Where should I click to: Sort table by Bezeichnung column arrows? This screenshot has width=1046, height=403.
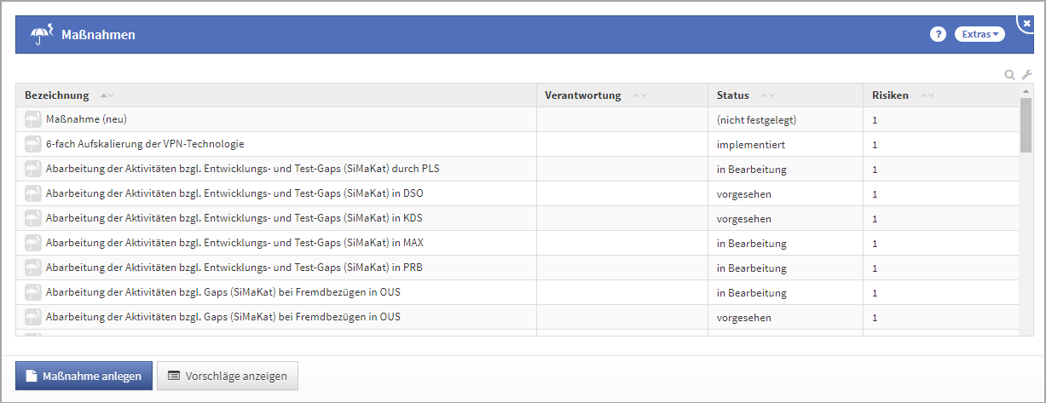click(x=107, y=95)
